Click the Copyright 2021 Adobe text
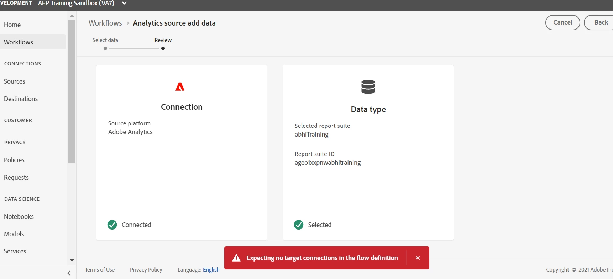Viewport: 613px width, 279px height. [x=580, y=270]
